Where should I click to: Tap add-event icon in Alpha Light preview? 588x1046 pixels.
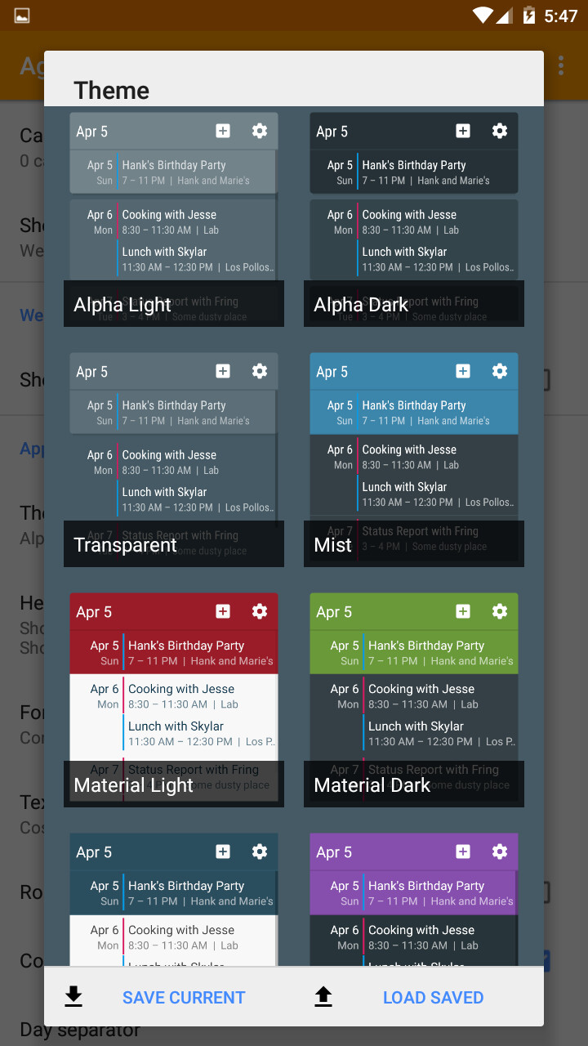click(223, 131)
